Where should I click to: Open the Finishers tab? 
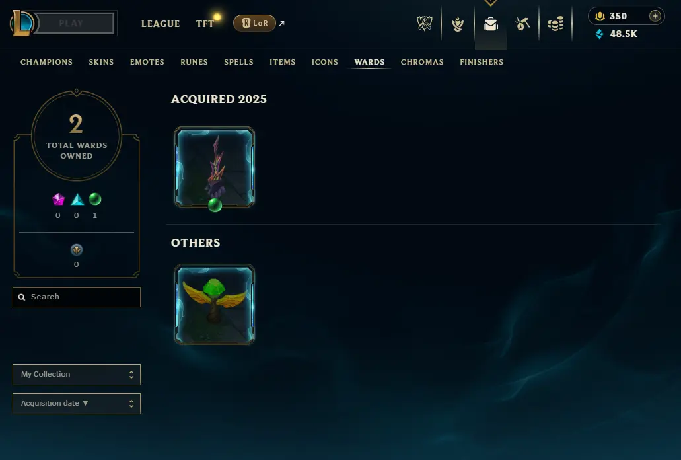(482, 62)
